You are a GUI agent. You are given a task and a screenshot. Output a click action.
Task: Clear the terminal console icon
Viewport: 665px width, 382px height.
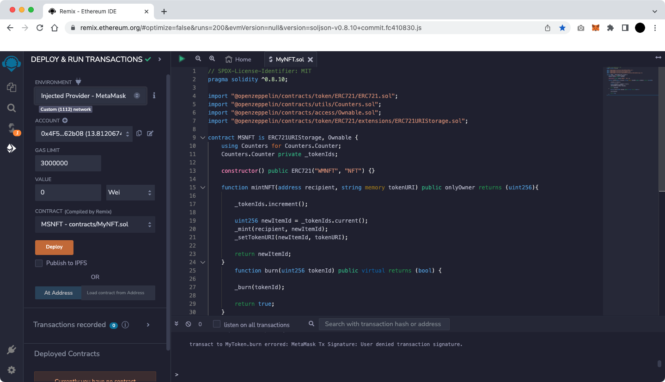point(188,324)
